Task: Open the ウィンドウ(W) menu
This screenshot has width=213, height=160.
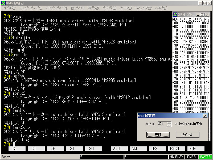Action: [144, 8]
